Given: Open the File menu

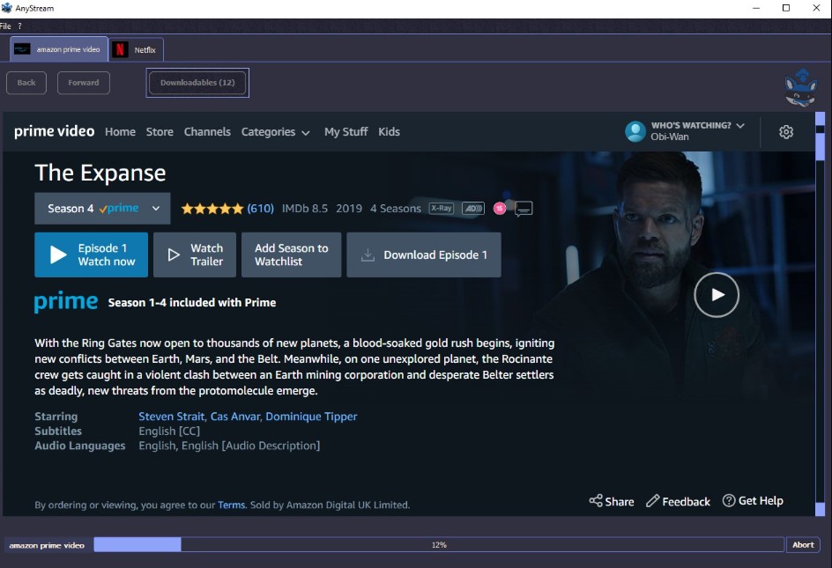Looking at the screenshot, I should (x=5, y=26).
